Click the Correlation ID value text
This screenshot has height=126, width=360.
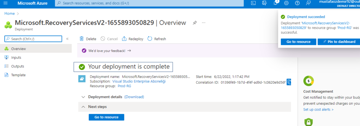pyautogui.click(x=253, y=82)
